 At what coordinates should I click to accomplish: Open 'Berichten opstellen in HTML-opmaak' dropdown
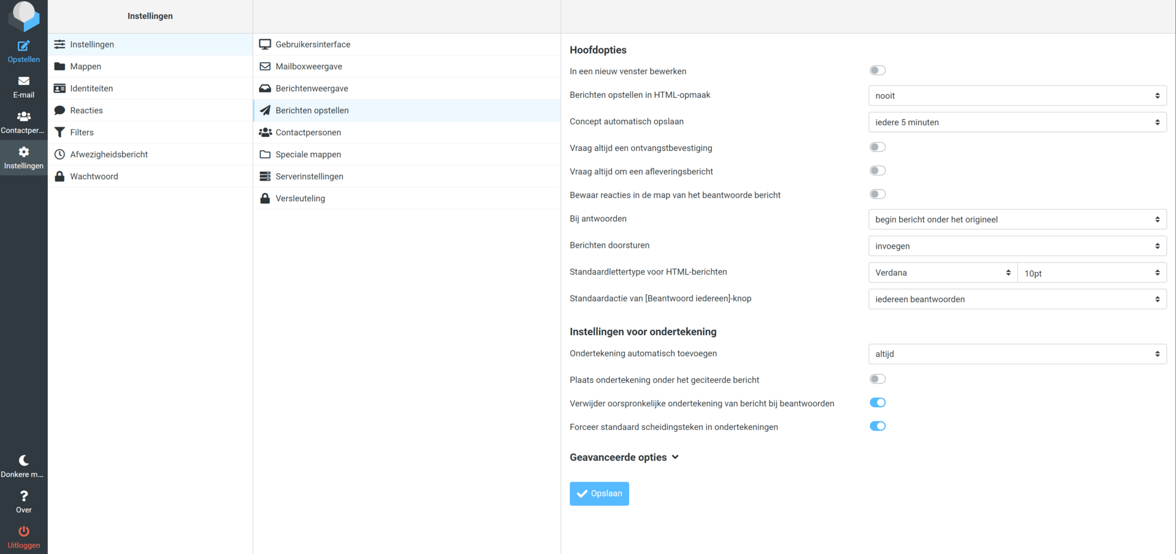point(1017,95)
